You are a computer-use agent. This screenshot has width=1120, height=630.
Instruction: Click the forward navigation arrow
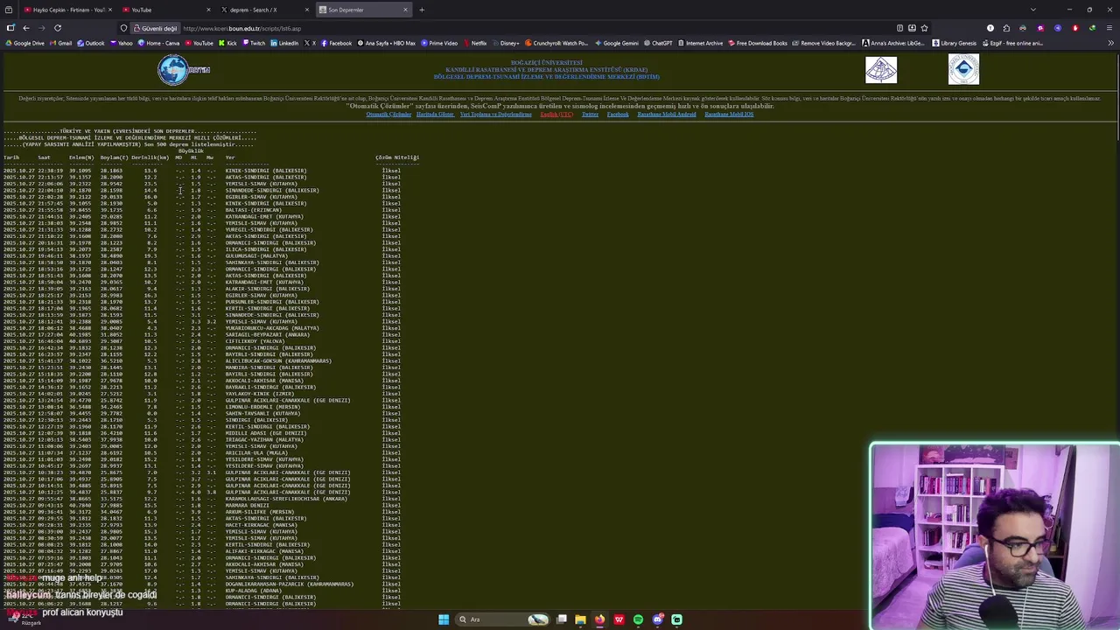(41, 28)
